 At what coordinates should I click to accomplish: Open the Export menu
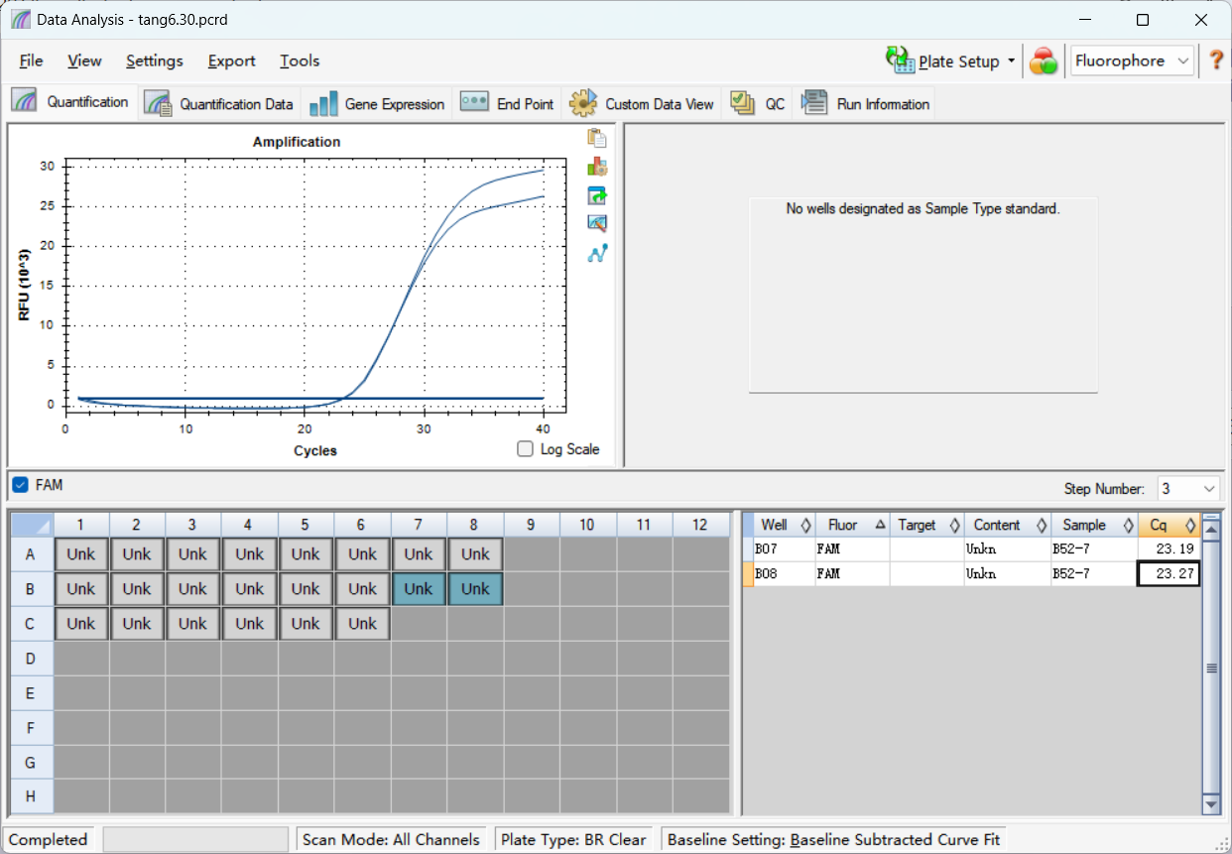[x=231, y=61]
